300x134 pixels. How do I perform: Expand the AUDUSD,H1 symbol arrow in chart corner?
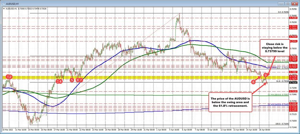point(4,9)
